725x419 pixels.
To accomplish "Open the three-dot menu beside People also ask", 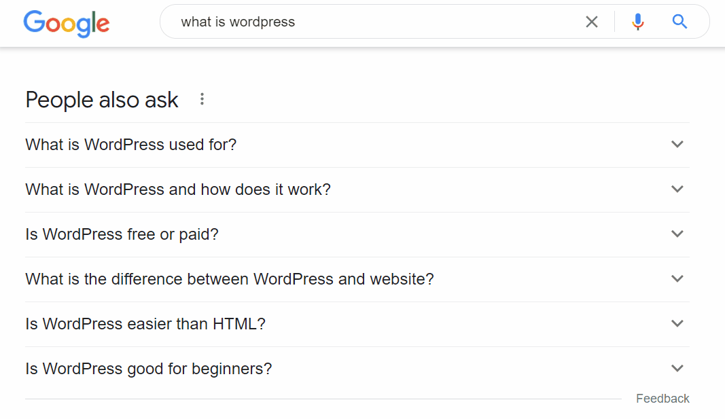I will (202, 99).
